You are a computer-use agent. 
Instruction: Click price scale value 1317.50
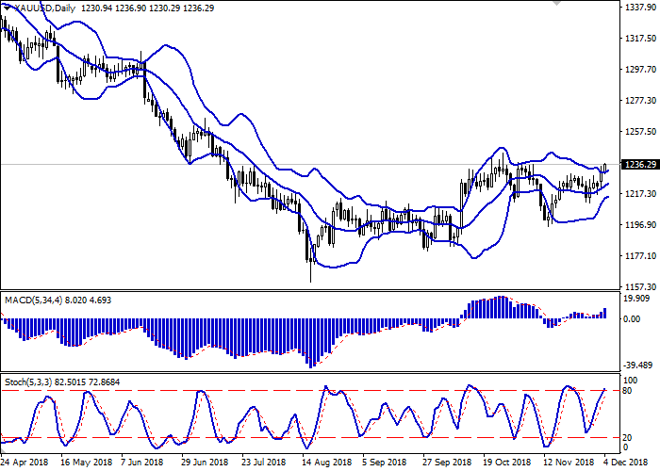(641, 39)
